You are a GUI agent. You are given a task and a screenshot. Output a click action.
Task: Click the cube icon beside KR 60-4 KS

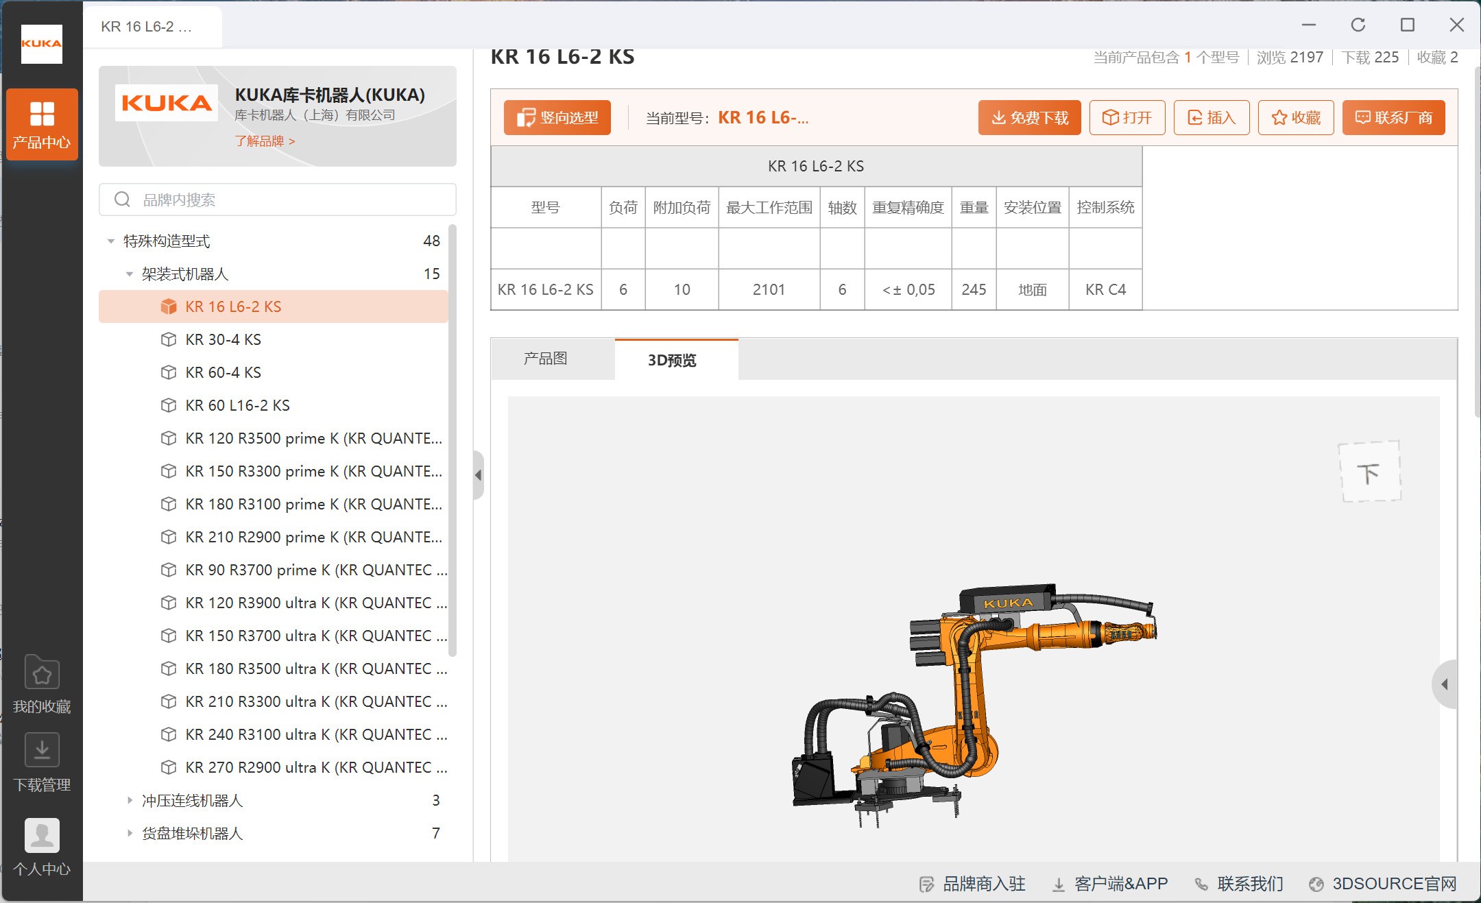click(x=168, y=372)
